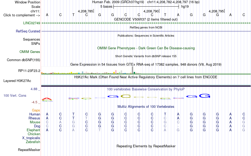The width and height of the screenshot is (251, 156).
Task: Select the Chicken alignment row label
Action: 34,134
